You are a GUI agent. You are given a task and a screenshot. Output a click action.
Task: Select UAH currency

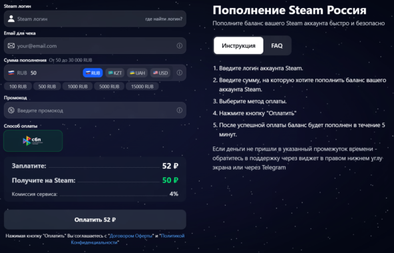pos(137,73)
